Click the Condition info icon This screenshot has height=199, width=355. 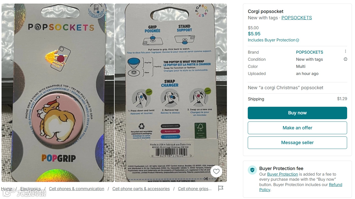[345, 59]
